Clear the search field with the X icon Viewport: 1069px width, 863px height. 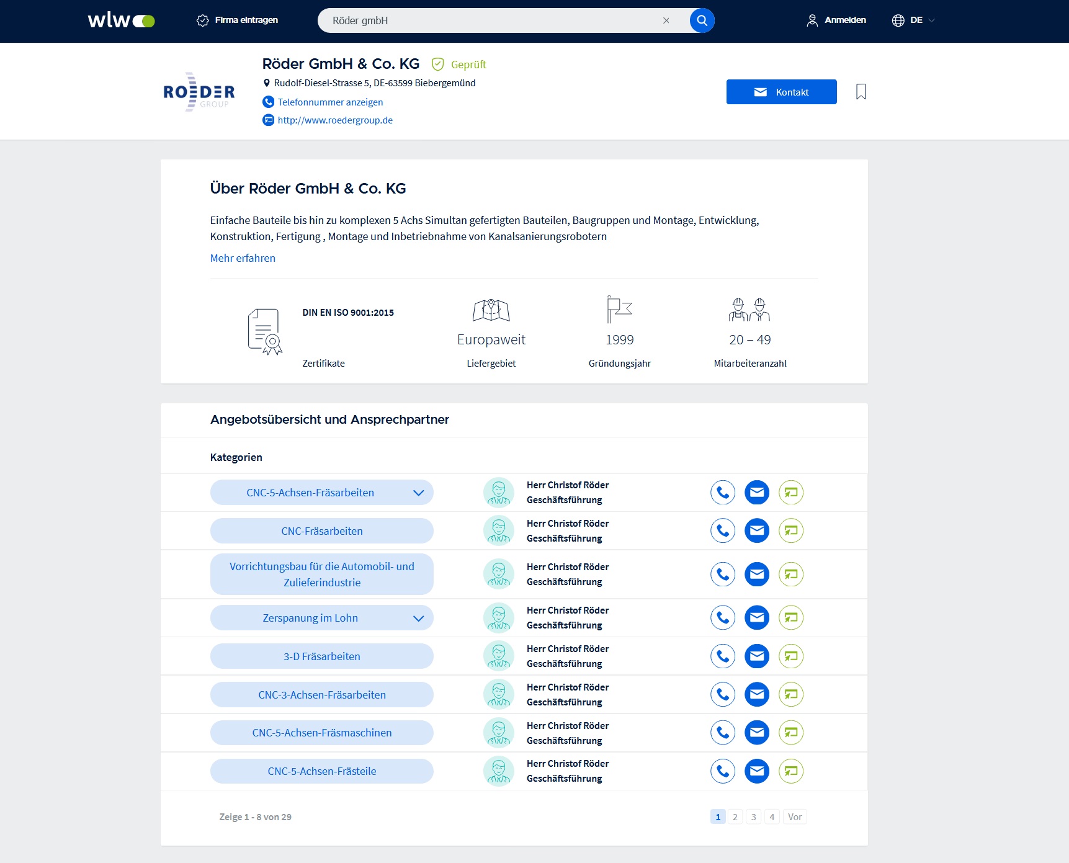pyautogui.click(x=666, y=20)
